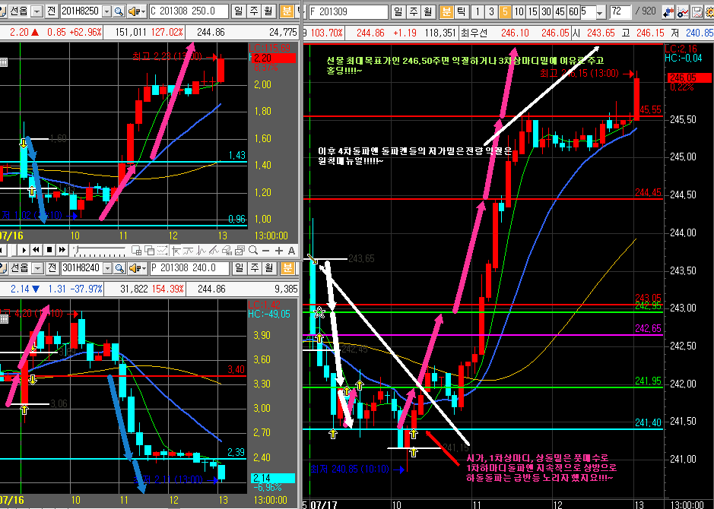The width and height of the screenshot is (714, 509).
Task: Click the search icon beside code 201H8250
Action: click(119, 11)
